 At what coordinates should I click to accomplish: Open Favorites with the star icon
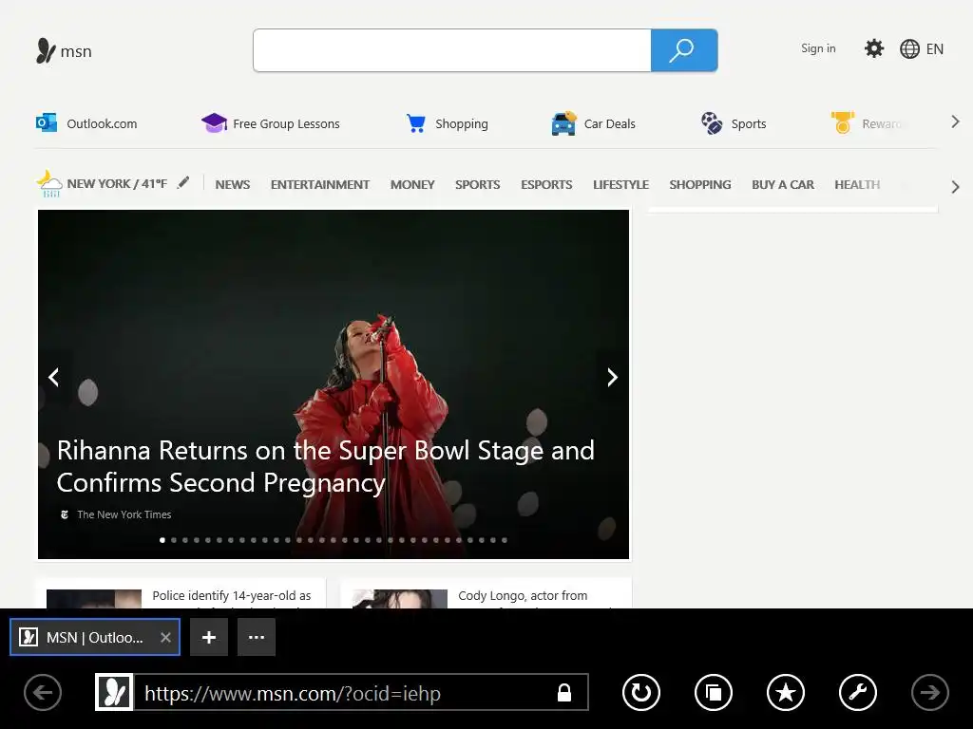point(786,692)
